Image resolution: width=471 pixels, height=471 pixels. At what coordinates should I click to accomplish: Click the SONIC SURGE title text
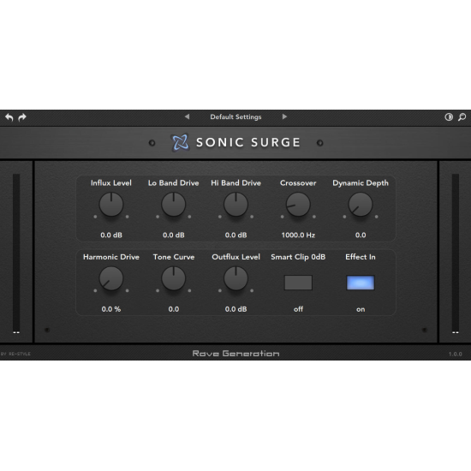[x=248, y=142]
